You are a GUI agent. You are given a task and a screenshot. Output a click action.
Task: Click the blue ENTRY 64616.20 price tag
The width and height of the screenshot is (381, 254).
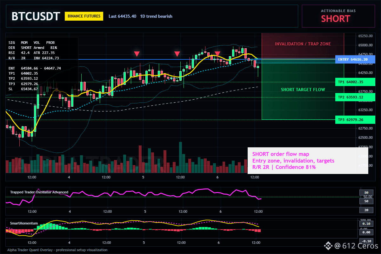[355, 59]
